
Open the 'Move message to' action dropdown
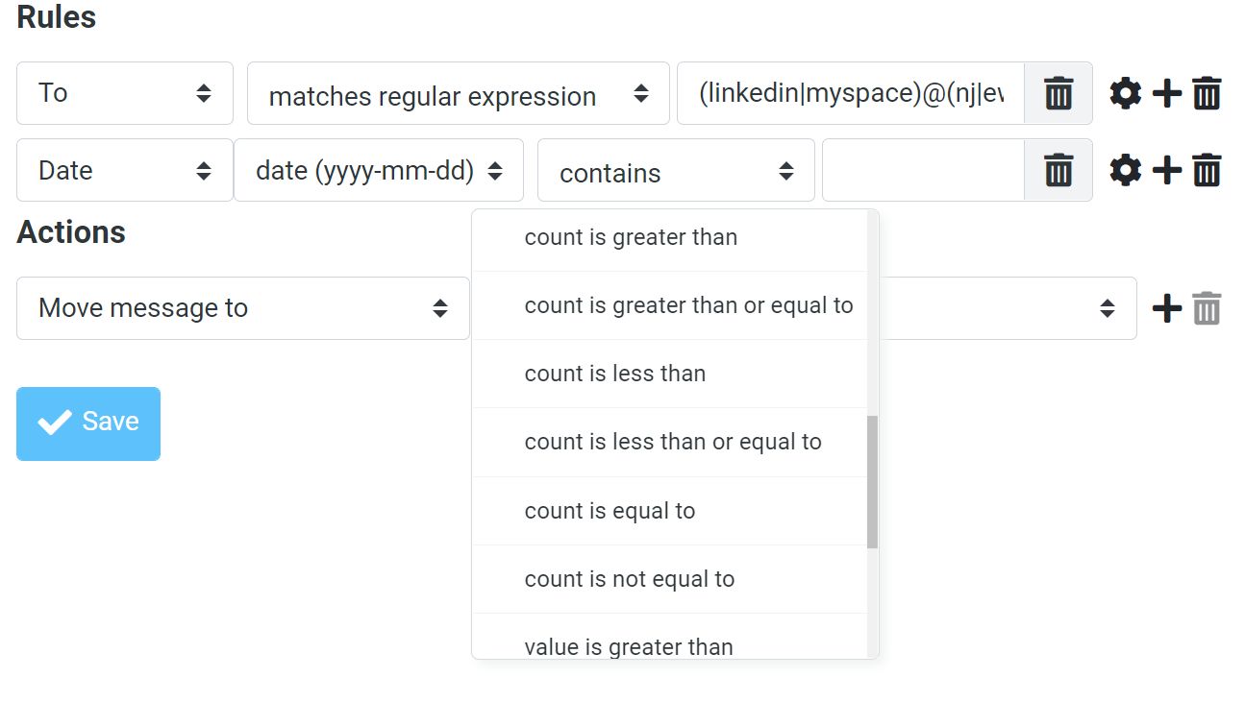tap(242, 307)
